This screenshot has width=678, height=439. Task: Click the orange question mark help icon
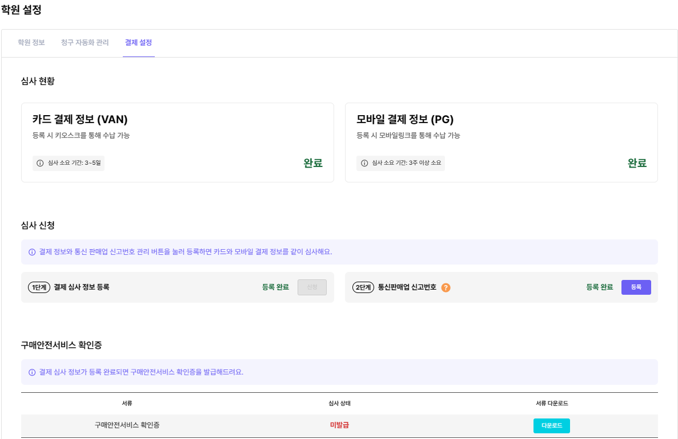446,287
